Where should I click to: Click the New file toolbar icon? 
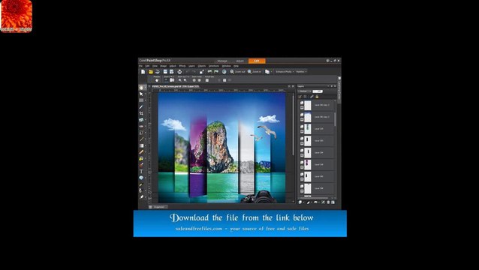143,72
